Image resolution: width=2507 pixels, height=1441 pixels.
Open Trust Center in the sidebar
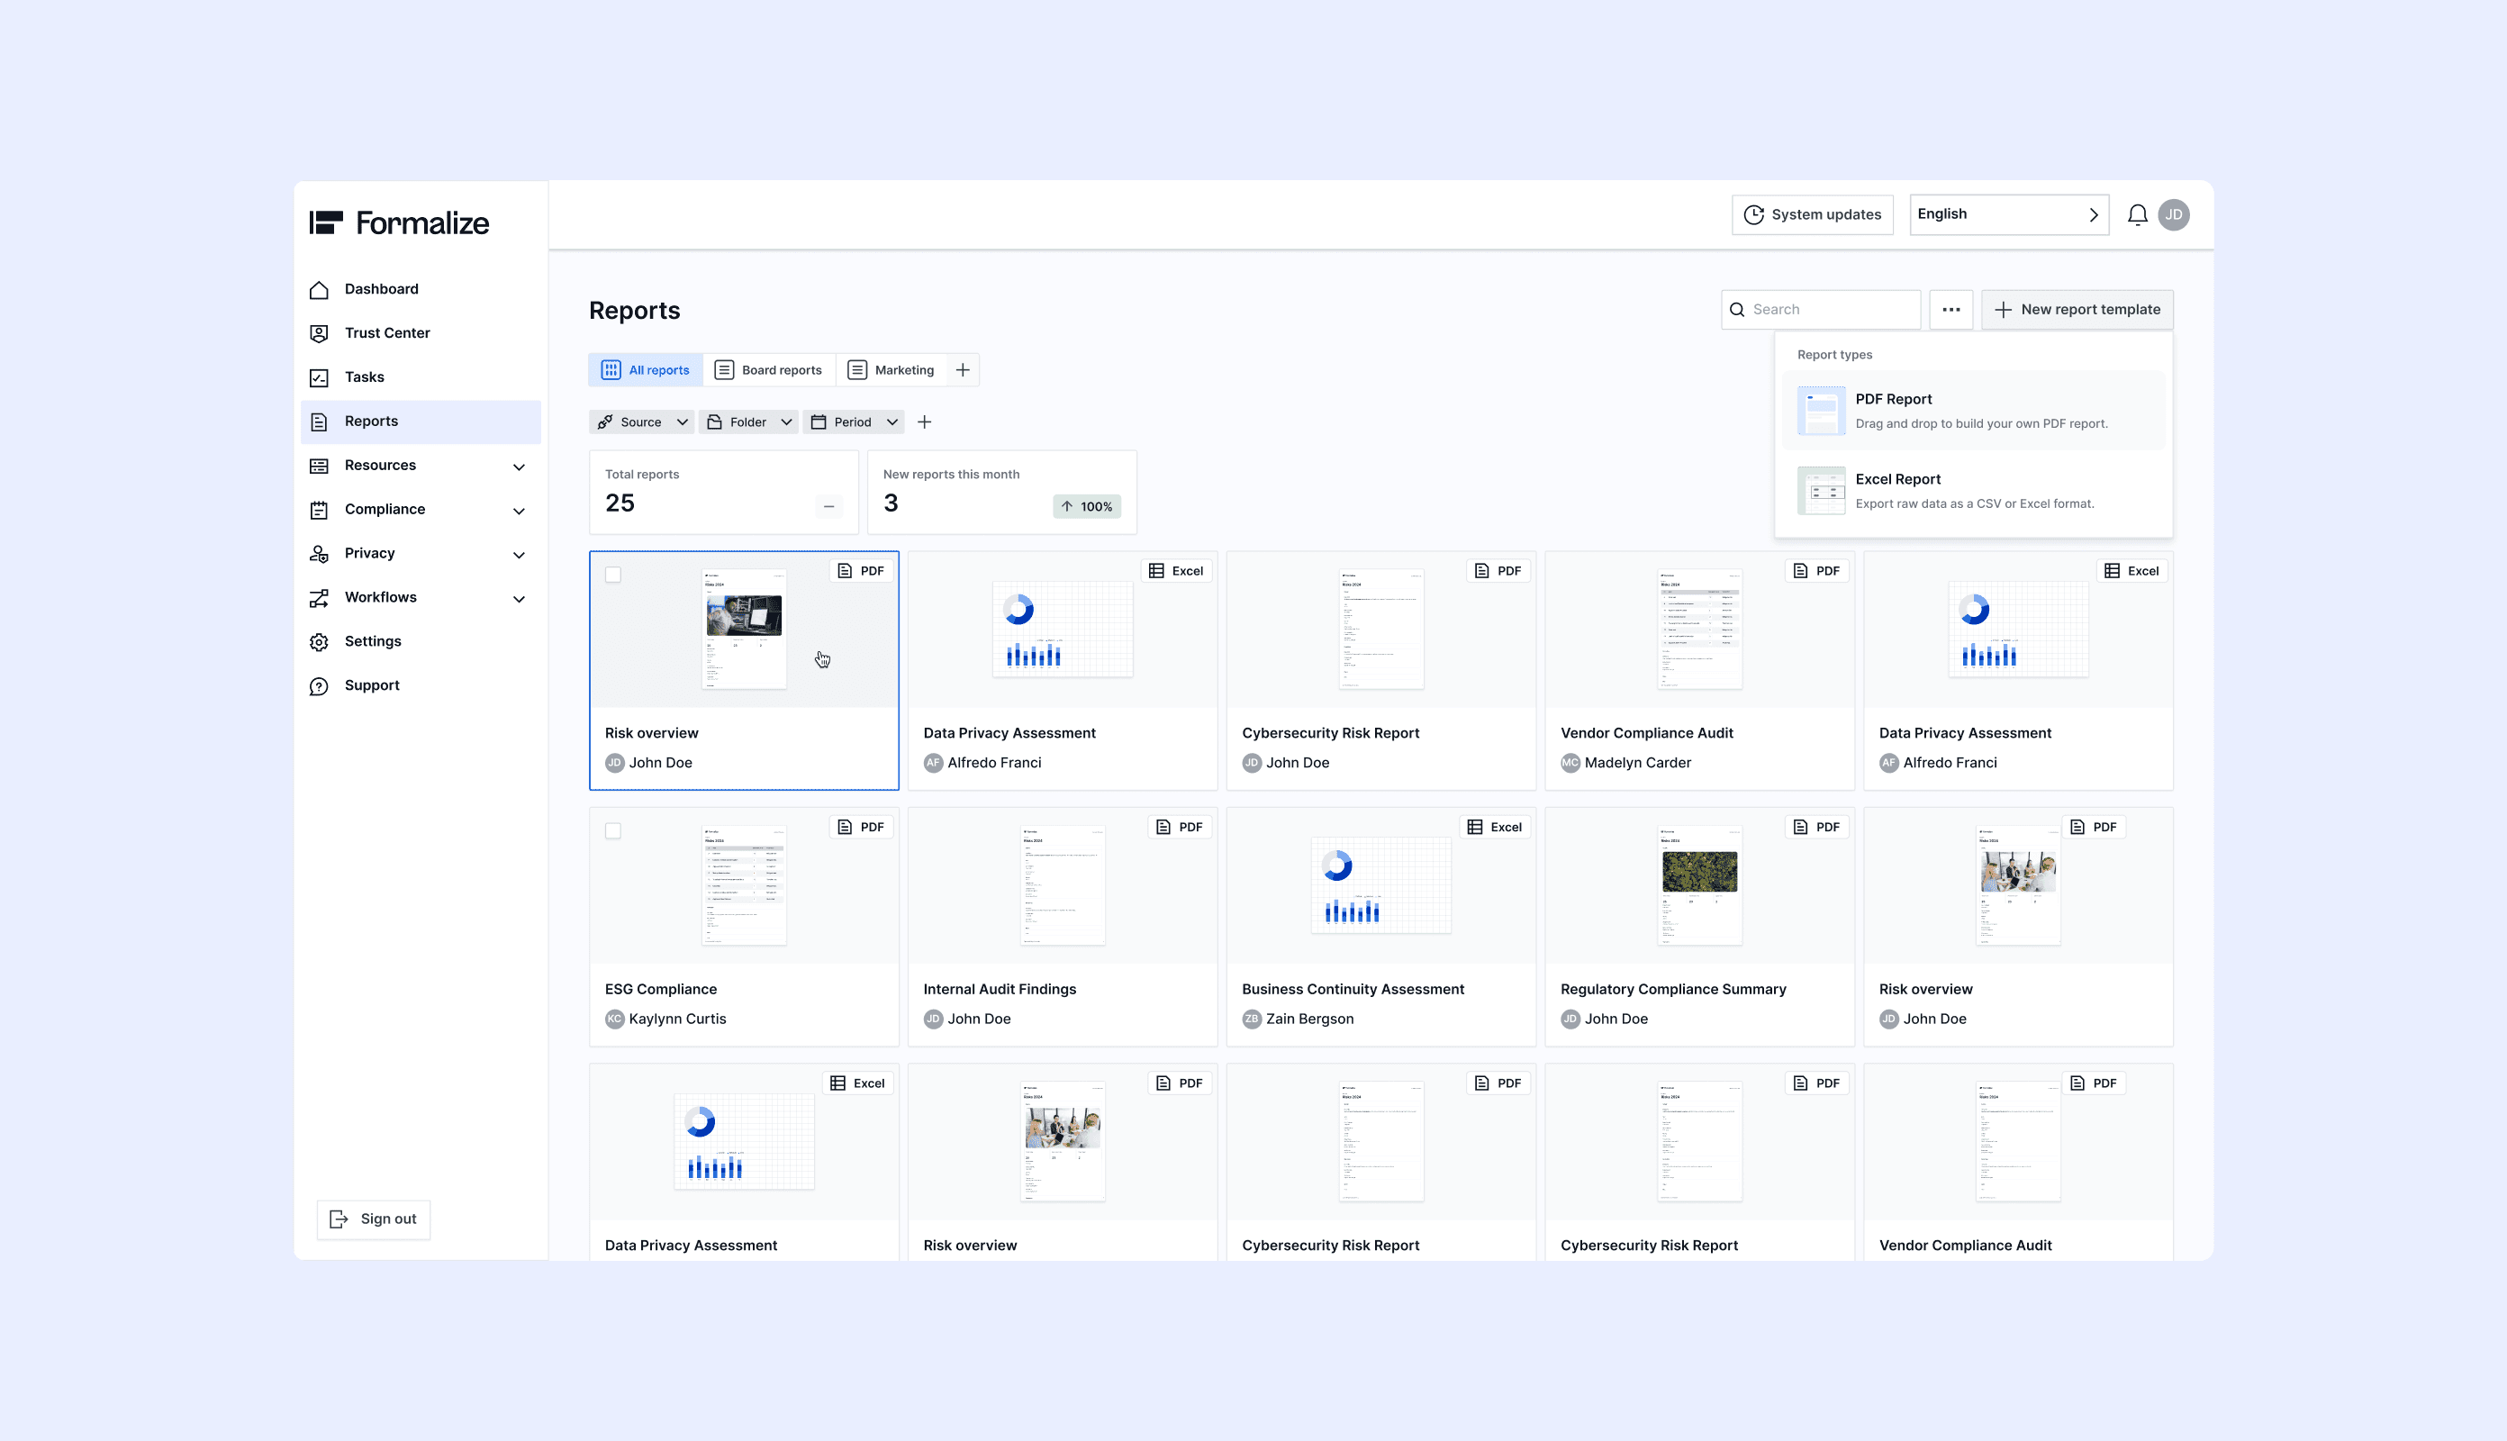tap(387, 333)
